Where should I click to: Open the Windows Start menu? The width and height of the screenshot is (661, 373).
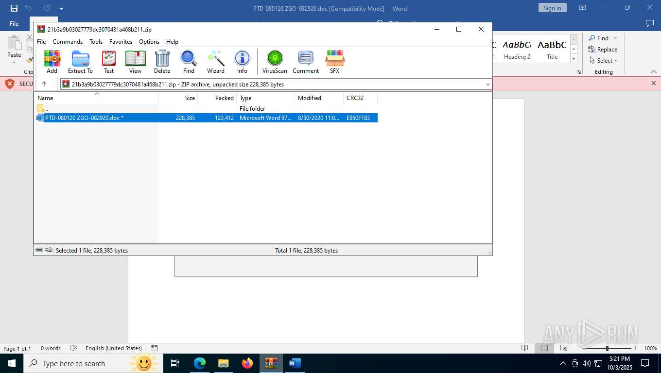click(12, 363)
